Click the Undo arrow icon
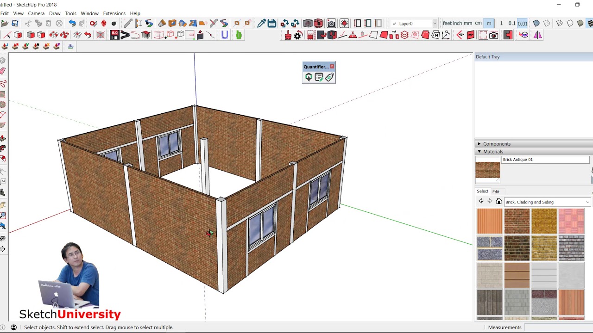Image resolution: width=593 pixels, height=333 pixels. click(72, 24)
